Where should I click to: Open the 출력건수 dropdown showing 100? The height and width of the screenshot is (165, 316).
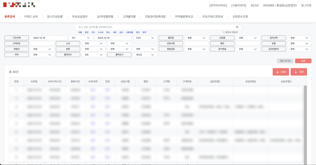pos(94,55)
